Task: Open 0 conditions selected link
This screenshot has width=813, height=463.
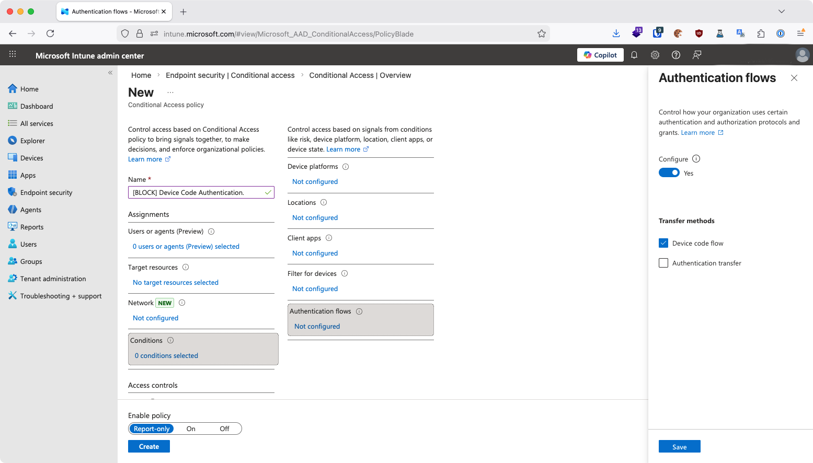Action: 166,355
